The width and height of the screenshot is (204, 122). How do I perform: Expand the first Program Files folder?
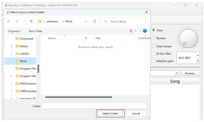click(11, 69)
